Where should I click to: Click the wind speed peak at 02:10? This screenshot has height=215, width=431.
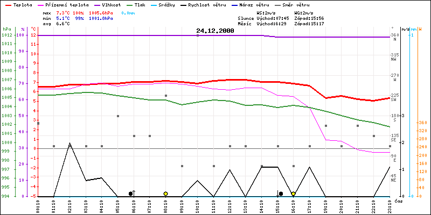69,144
